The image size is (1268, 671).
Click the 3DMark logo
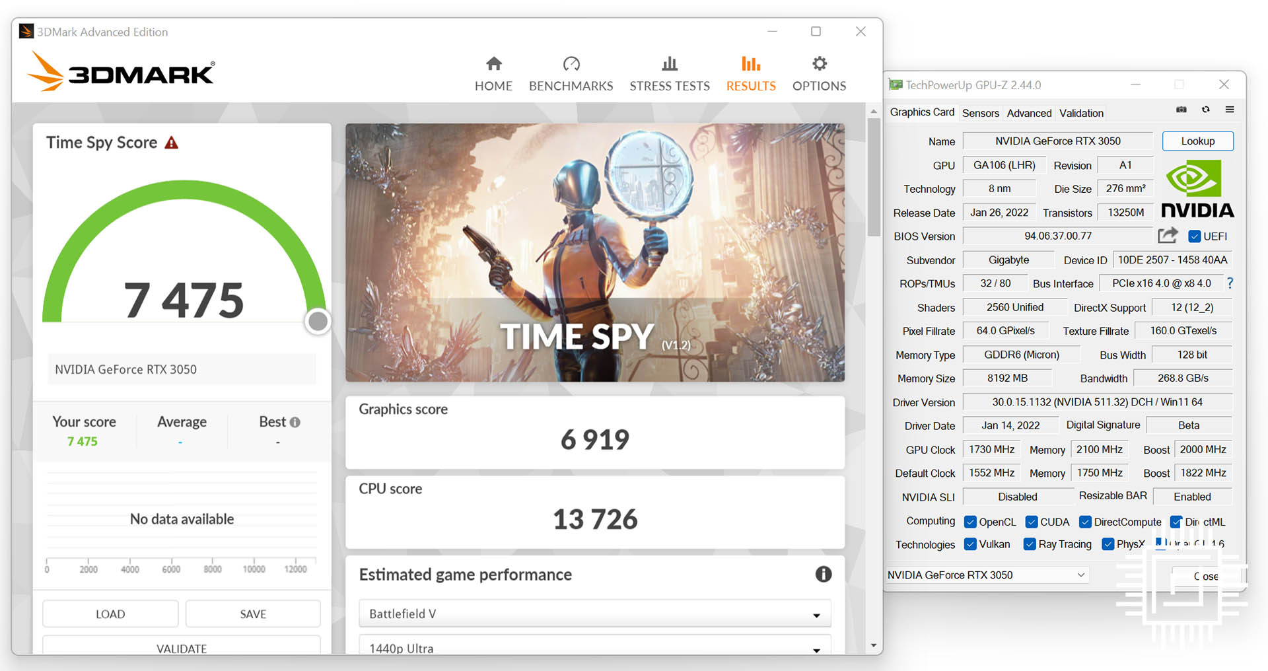(121, 71)
